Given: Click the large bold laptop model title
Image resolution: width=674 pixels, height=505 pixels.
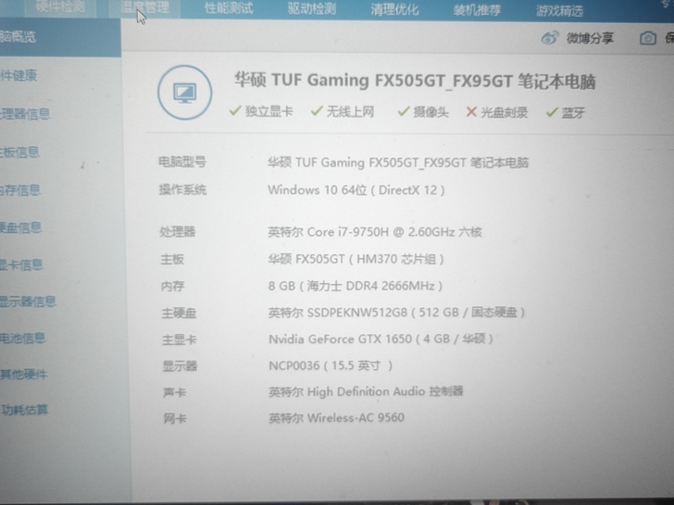Looking at the screenshot, I should [x=415, y=80].
